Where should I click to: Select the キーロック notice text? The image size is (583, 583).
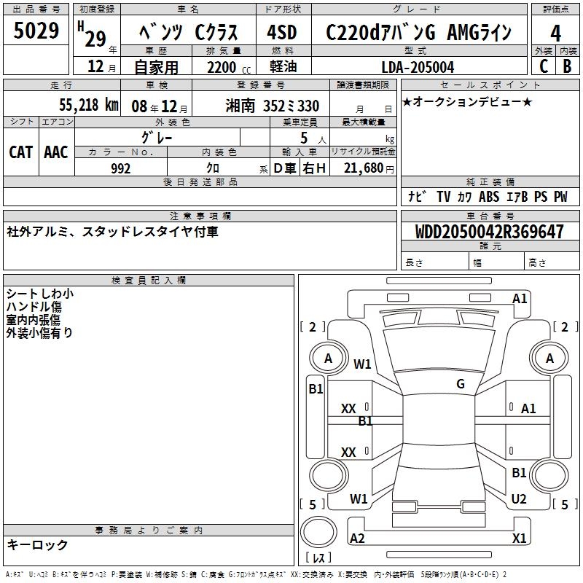point(38,545)
